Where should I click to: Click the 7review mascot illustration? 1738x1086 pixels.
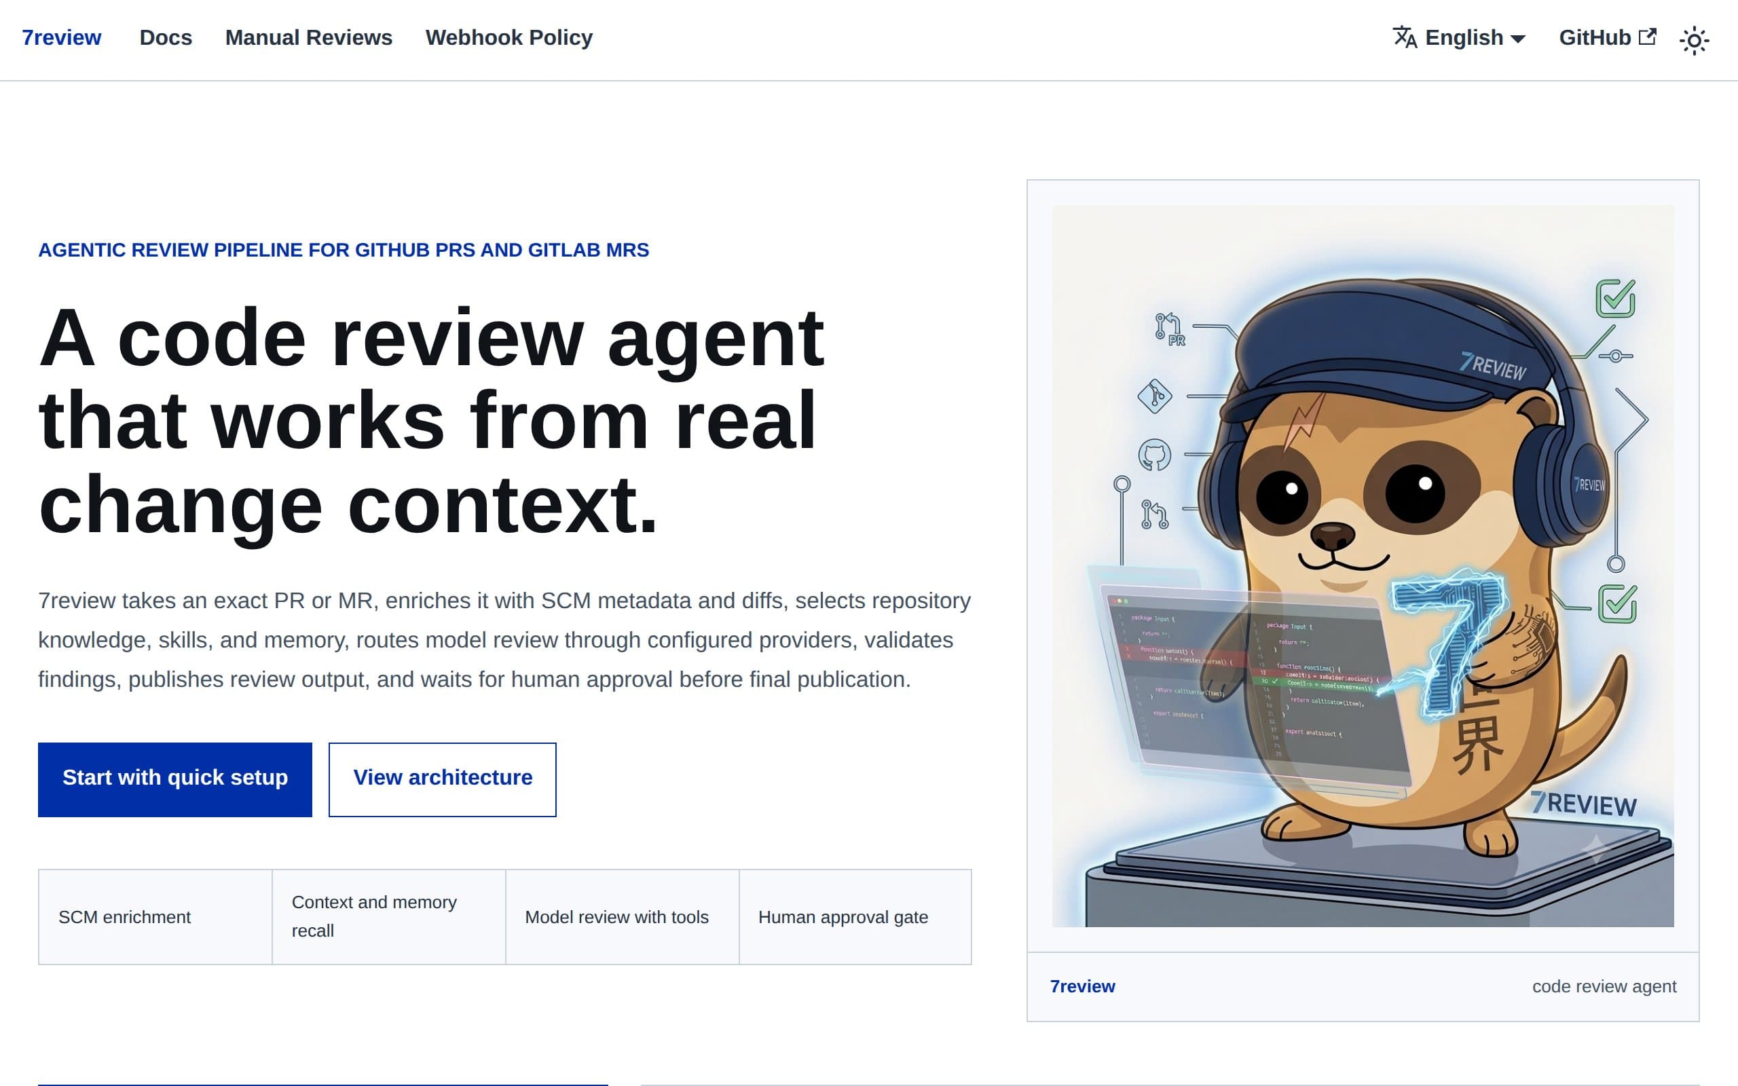[1363, 566]
